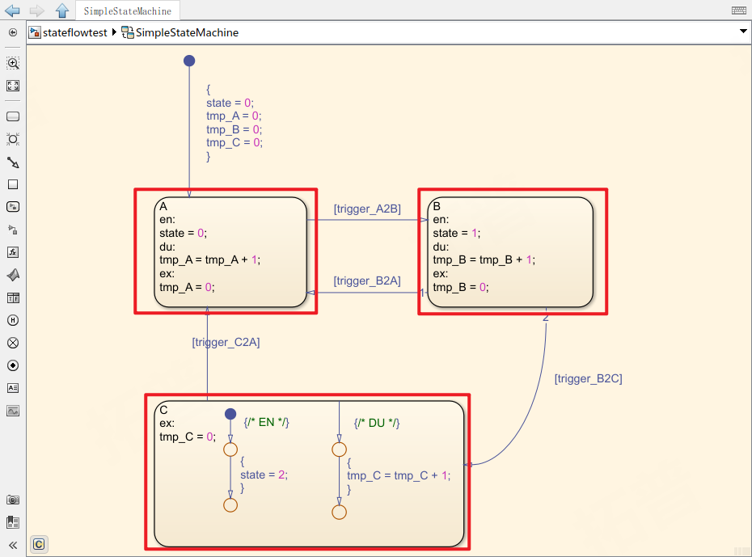The height and width of the screenshot is (557, 752).
Task: Select the Truth Table tool
Action: coord(13,297)
